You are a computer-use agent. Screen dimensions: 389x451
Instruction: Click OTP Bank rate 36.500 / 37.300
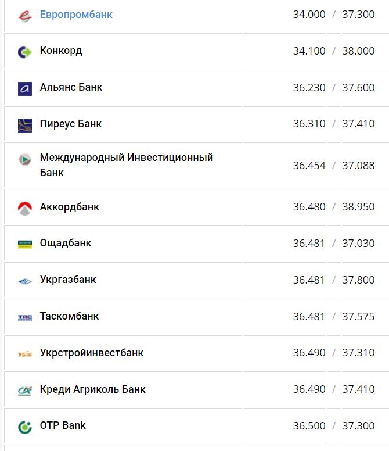click(333, 426)
